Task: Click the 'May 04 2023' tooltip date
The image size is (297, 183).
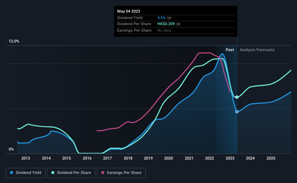Action: click(129, 11)
